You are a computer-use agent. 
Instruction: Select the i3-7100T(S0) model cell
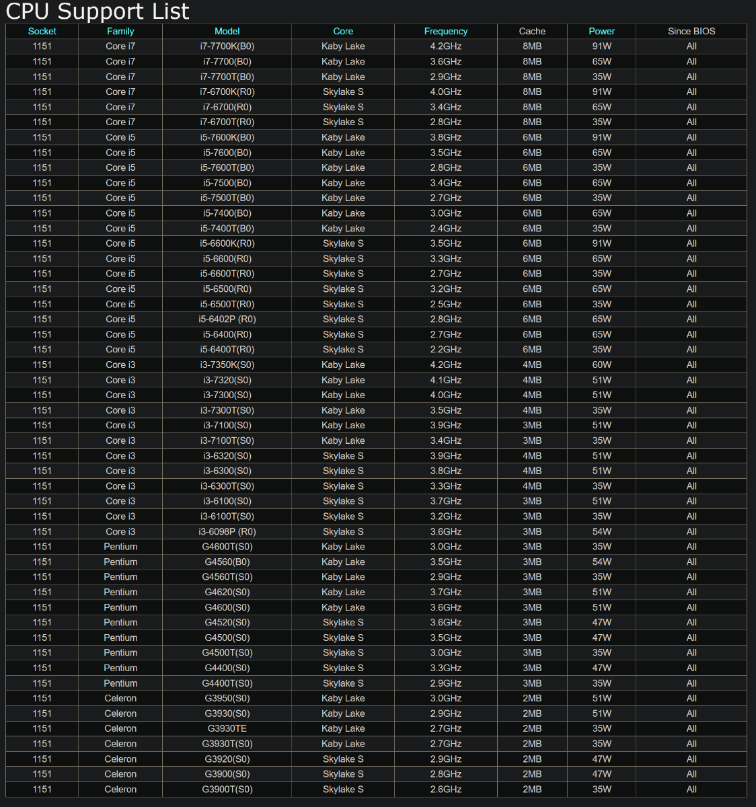[227, 440]
